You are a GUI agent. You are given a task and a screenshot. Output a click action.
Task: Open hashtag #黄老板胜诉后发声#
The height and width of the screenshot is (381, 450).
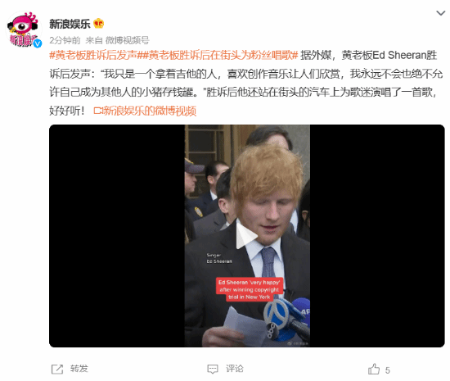click(93, 55)
